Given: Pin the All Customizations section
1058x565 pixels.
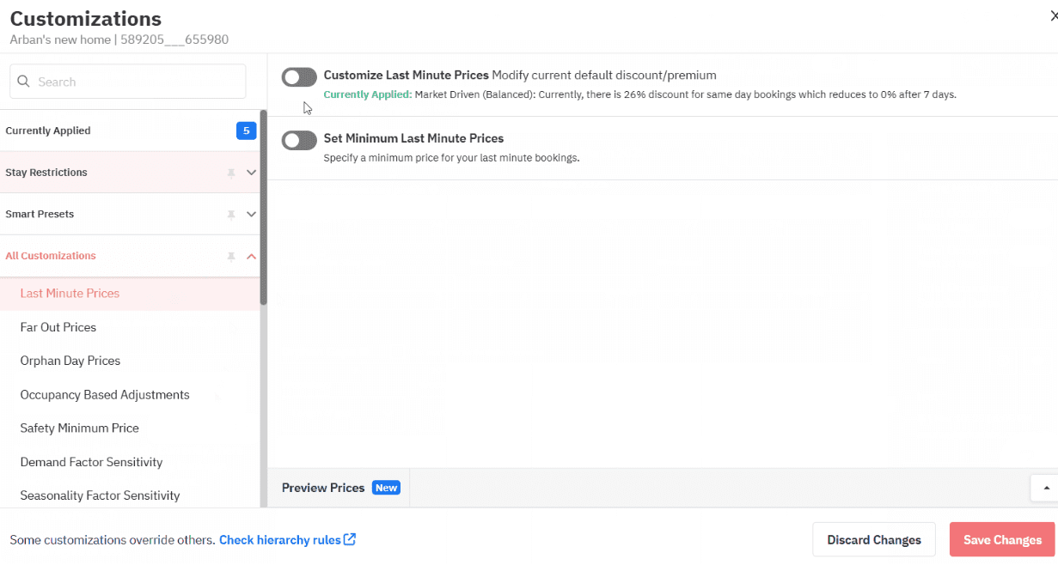Looking at the screenshot, I should point(230,256).
